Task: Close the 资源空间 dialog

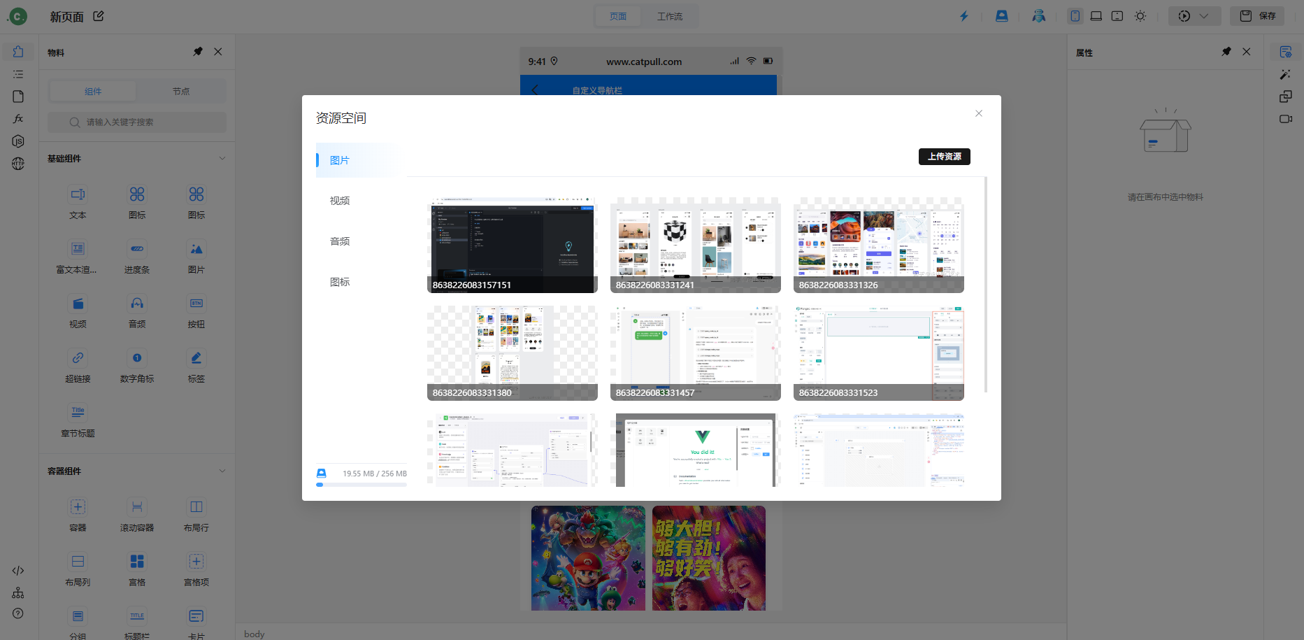Action: (x=979, y=113)
